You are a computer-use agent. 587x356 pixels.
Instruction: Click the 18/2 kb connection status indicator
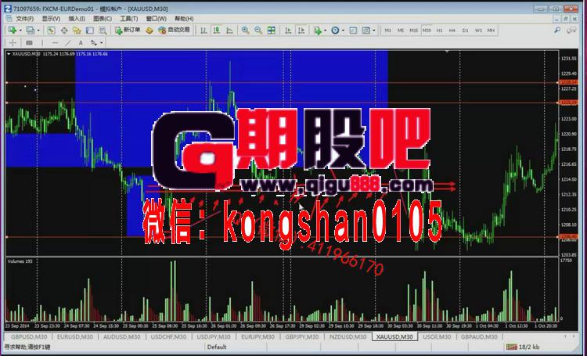523,347
